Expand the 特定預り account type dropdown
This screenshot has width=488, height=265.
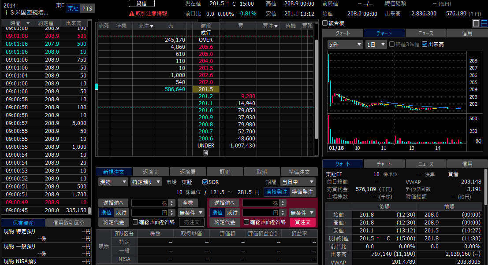(146, 182)
